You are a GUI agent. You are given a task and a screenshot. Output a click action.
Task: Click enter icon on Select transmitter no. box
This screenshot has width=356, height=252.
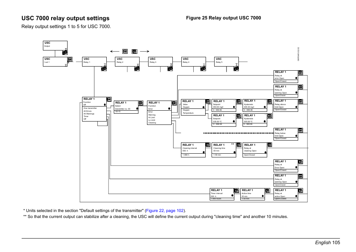(141, 103)
